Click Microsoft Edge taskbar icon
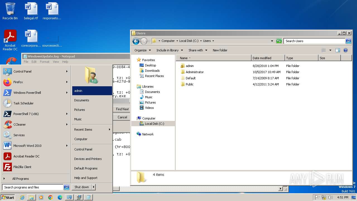Screen dimensions: 357x201 [60, 197]
